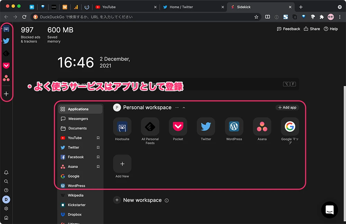Reload the current page
The image size is (346, 224).
[x=24, y=17]
